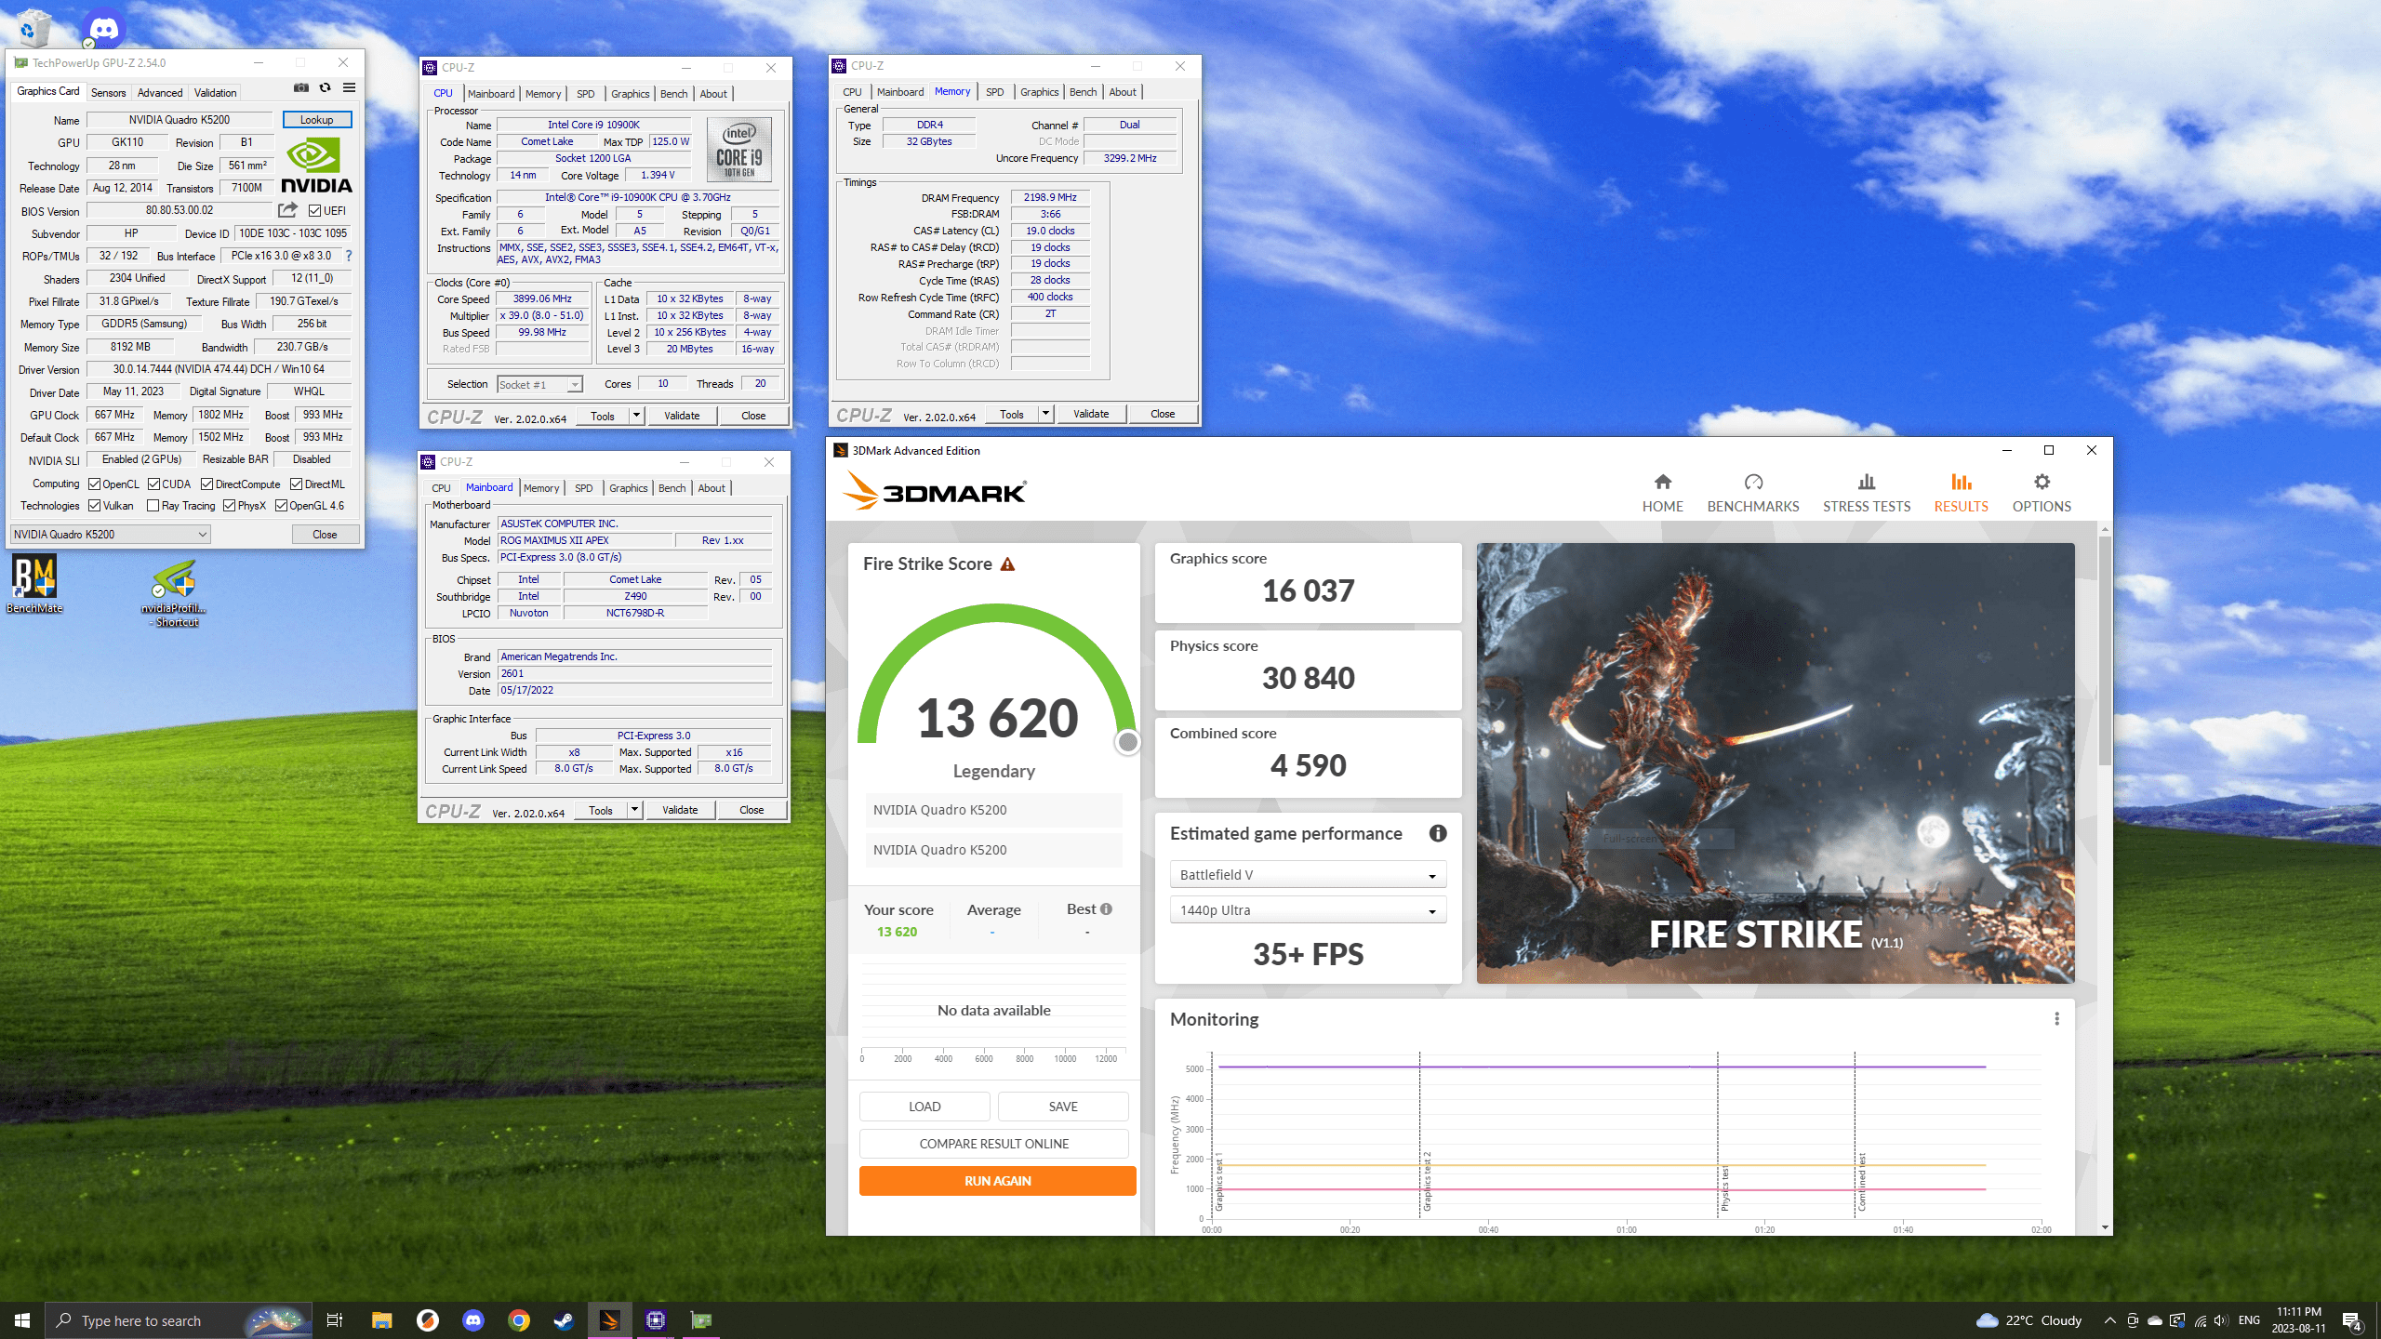
Task: Click taskbar search box
Action: [x=177, y=1320]
